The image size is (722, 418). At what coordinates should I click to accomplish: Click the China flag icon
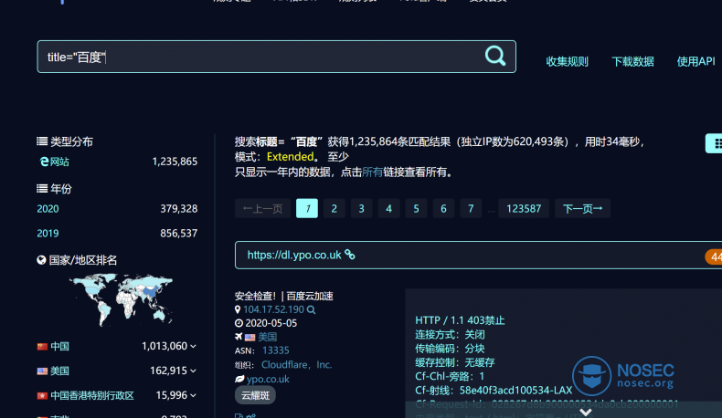[x=42, y=347]
